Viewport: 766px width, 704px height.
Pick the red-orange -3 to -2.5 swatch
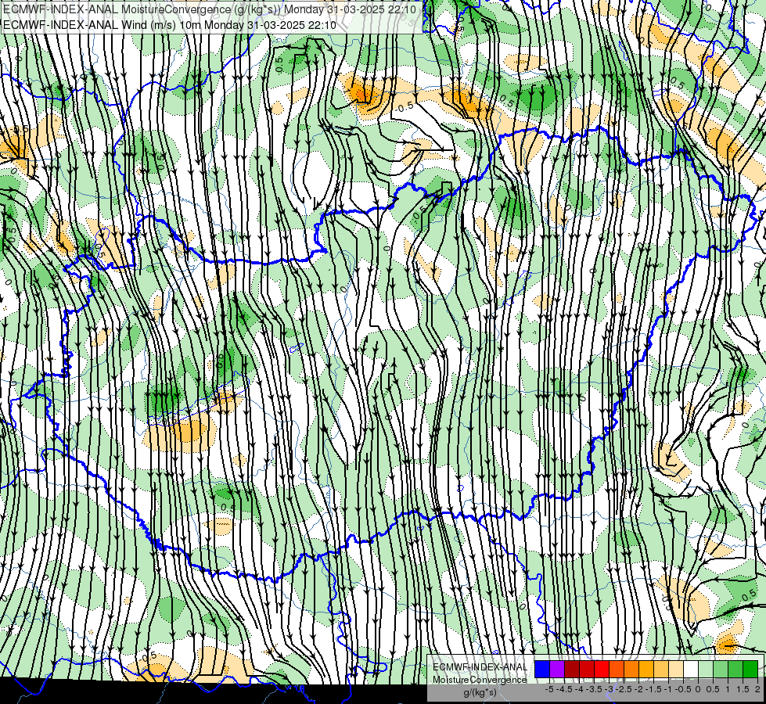(617, 669)
